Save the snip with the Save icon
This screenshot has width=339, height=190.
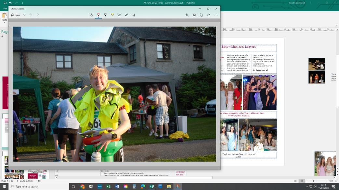click(194, 15)
